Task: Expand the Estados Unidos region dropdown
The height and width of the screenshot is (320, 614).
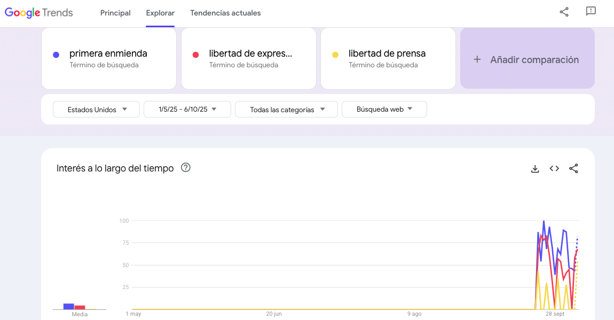Action: (x=96, y=110)
